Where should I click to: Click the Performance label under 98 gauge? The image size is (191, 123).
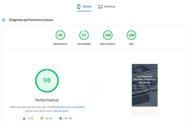60,44
